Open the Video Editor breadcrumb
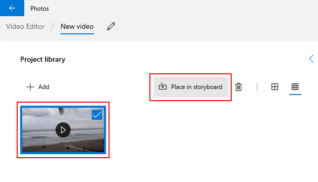 pyautogui.click(x=25, y=26)
